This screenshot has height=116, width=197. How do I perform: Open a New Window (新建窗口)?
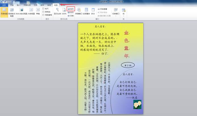tap(78, 12)
